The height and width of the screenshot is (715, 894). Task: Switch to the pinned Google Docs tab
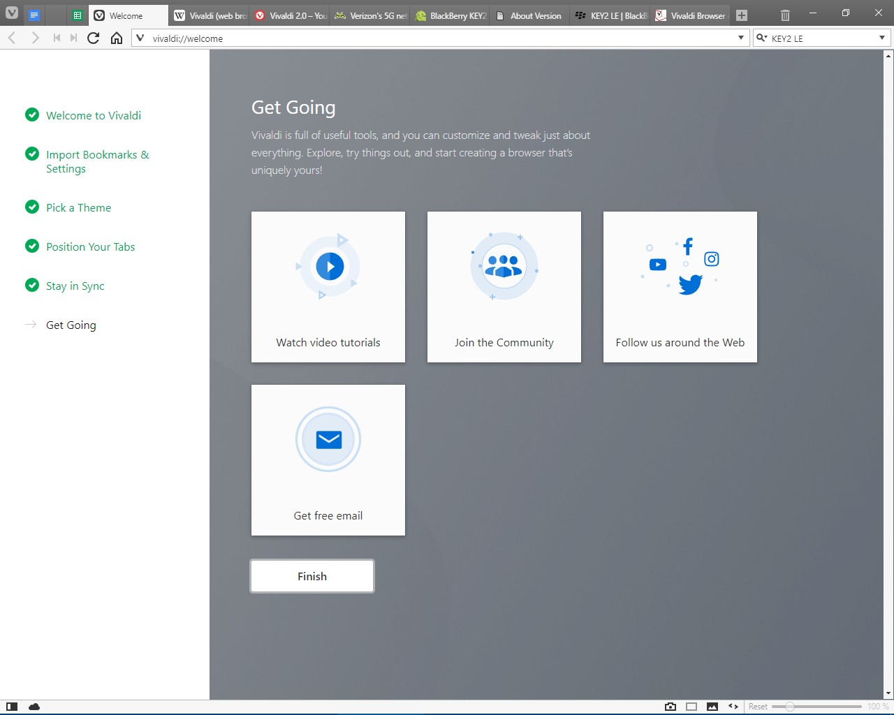pyautogui.click(x=34, y=15)
